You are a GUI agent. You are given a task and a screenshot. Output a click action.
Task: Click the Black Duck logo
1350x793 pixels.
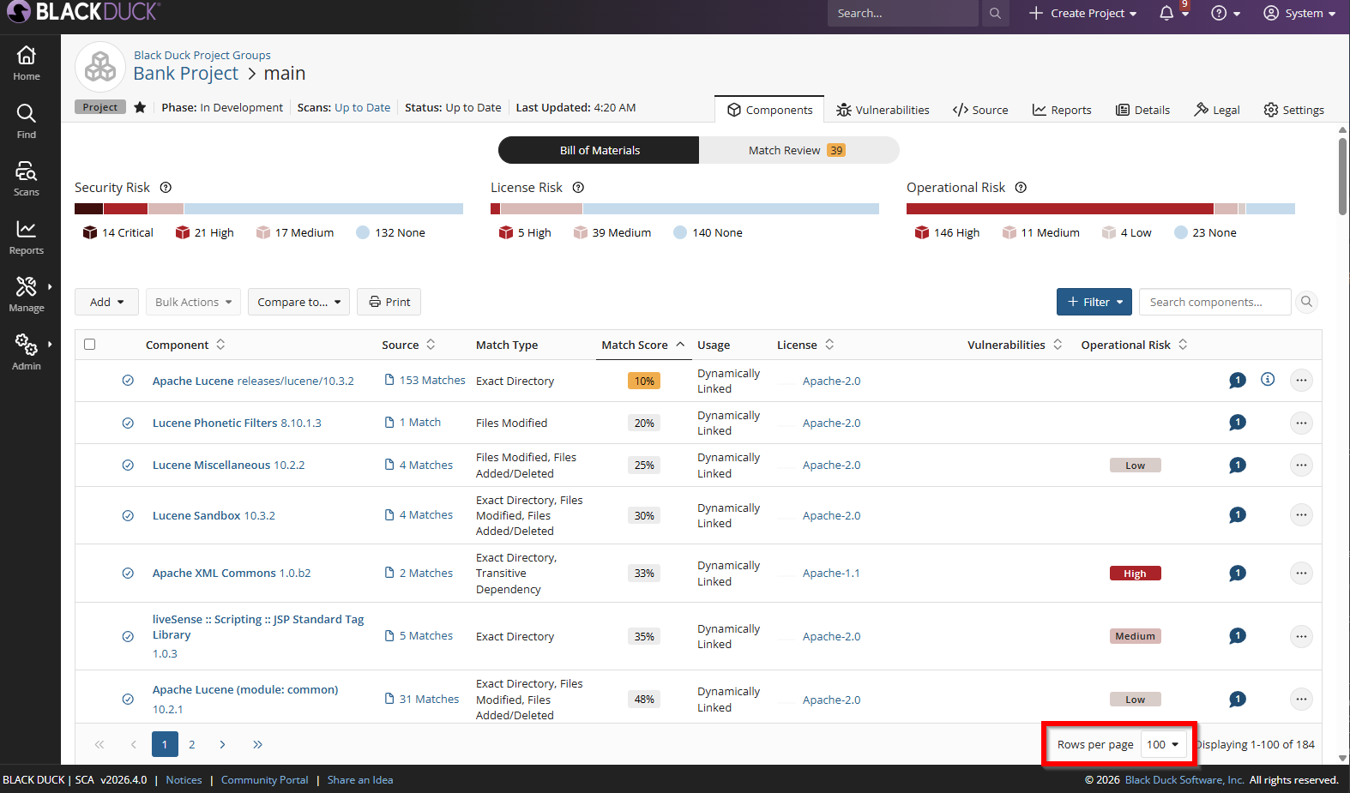[82, 12]
